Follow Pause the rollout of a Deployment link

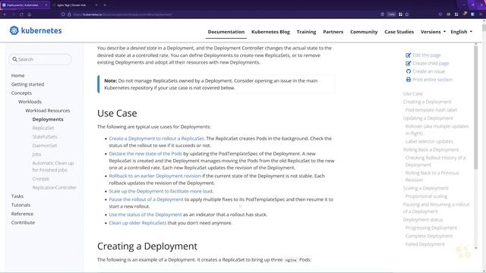pos(146,199)
